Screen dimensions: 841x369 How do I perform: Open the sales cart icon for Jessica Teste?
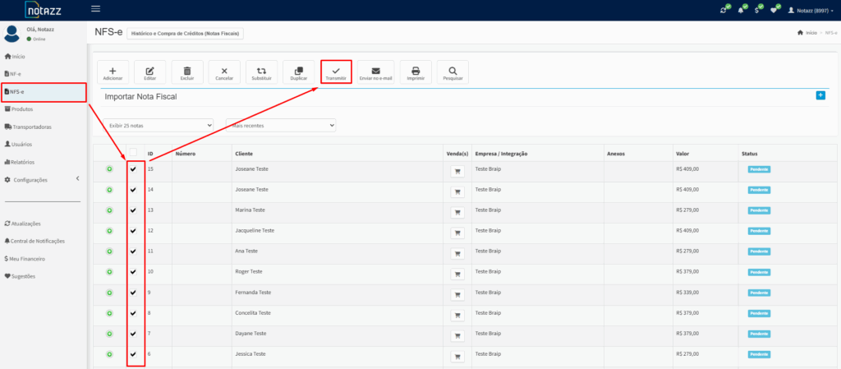point(457,356)
